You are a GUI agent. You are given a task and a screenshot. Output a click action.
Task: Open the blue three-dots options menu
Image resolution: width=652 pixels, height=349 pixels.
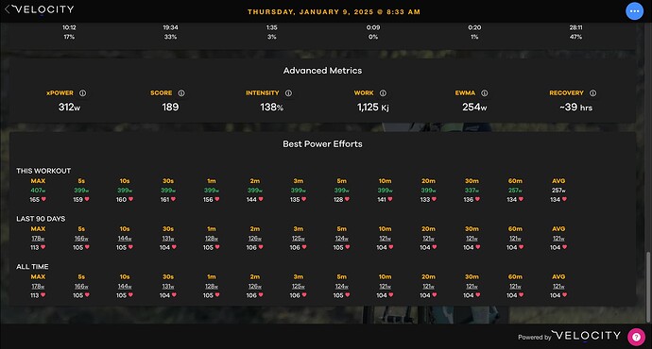[635, 11]
